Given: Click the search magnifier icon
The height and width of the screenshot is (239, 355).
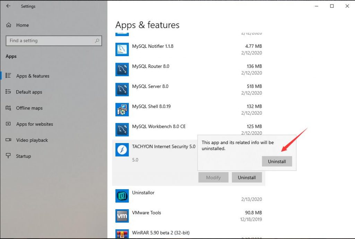Looking at the screenshot, I should (97, 41).
